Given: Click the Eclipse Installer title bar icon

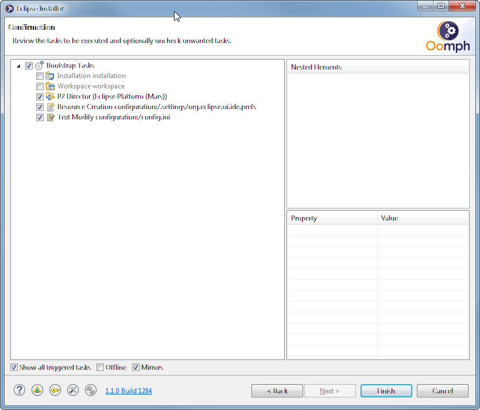Looking at the screenshot, I should [10, 8].
